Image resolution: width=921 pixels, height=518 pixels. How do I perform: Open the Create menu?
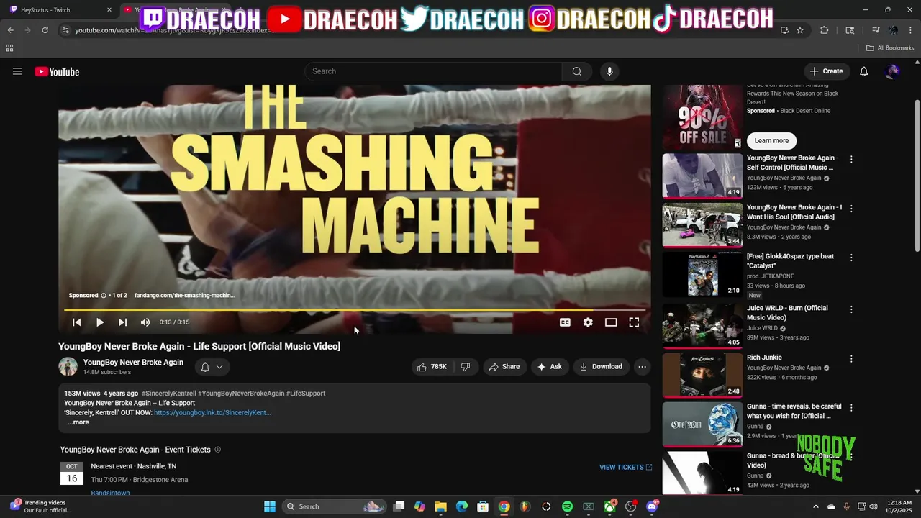coord(826,71)
